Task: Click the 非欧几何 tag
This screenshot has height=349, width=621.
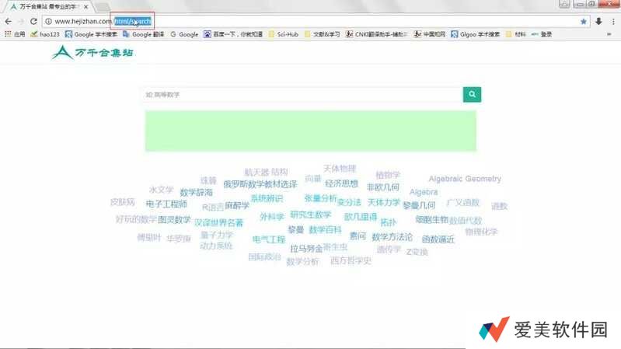Action: [383, 187]
